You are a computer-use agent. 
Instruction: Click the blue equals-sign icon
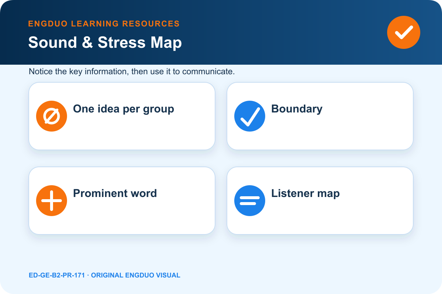(x=250, y=201)
